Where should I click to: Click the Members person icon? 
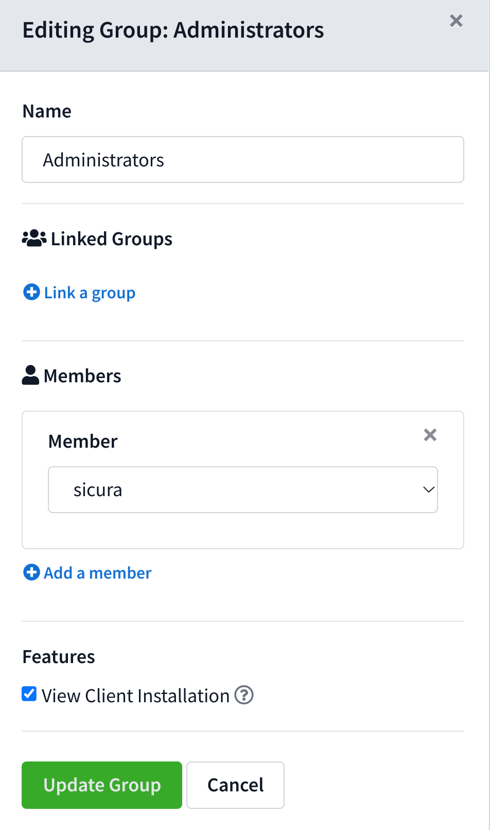point(30,376)
